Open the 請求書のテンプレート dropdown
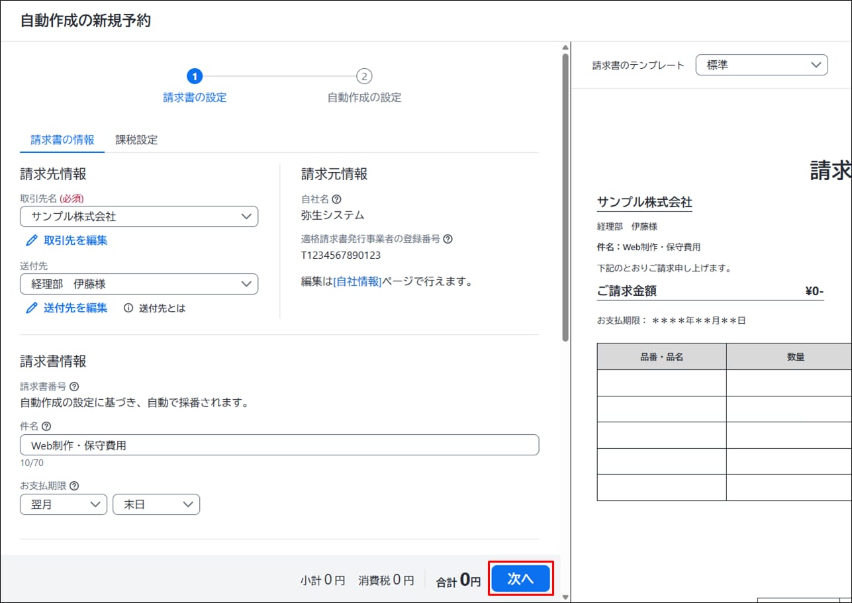 761,65
